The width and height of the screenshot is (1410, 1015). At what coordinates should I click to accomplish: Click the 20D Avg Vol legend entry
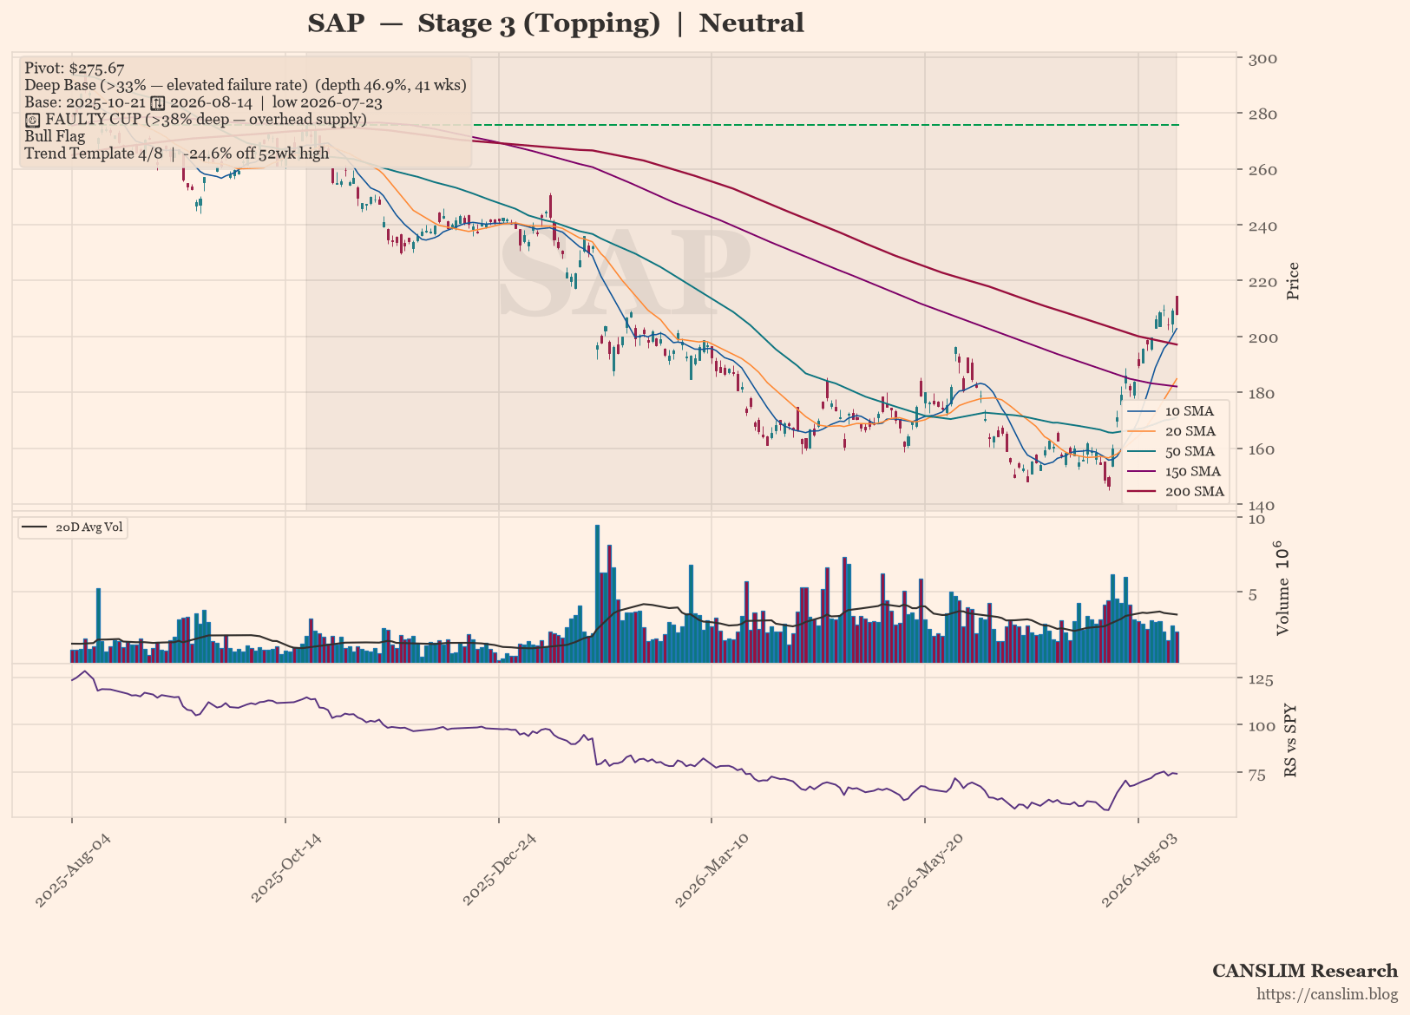[73, 527]
